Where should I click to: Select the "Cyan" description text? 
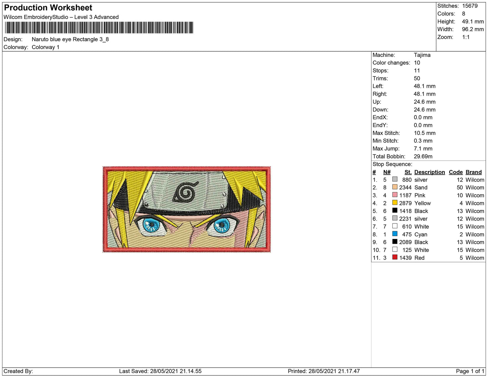point(421,234)
